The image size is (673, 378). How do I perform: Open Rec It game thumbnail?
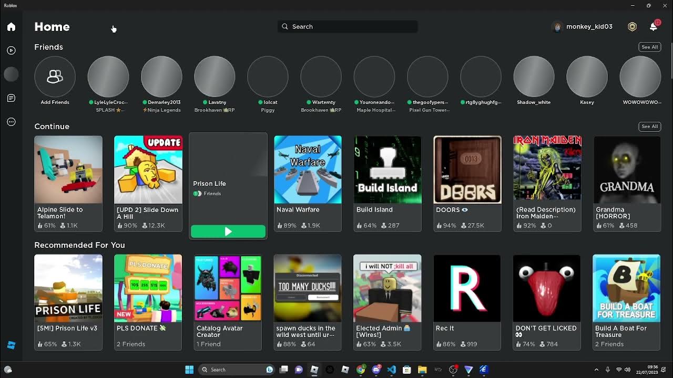pyautogui.click(x=467, y=288)
